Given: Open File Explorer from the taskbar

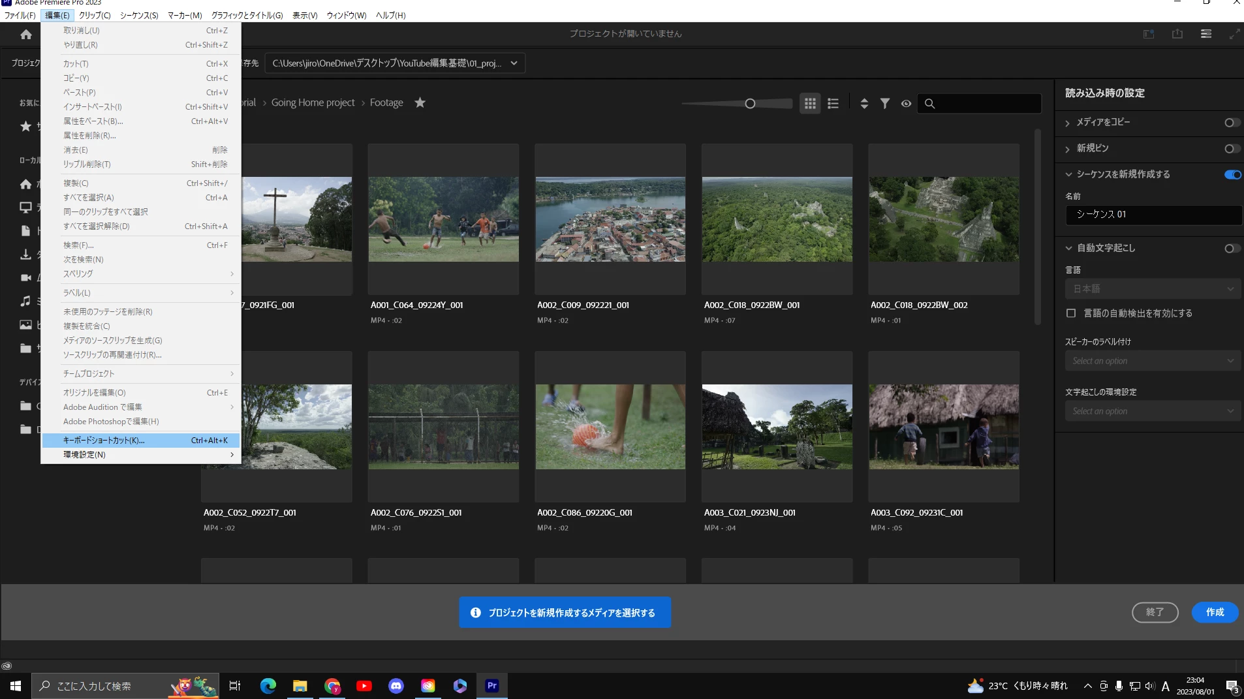Looking at the screenshot, I should (300, 686).
